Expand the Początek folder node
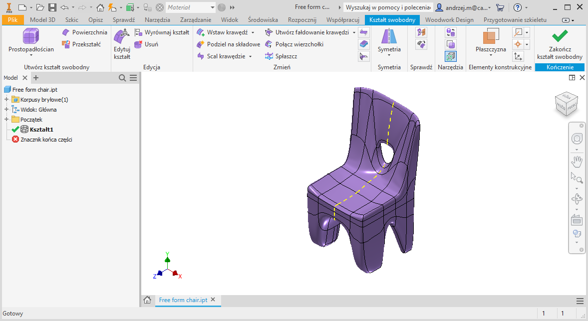The height and width of the screenshot is (321, 588). (x=6, y=120)
